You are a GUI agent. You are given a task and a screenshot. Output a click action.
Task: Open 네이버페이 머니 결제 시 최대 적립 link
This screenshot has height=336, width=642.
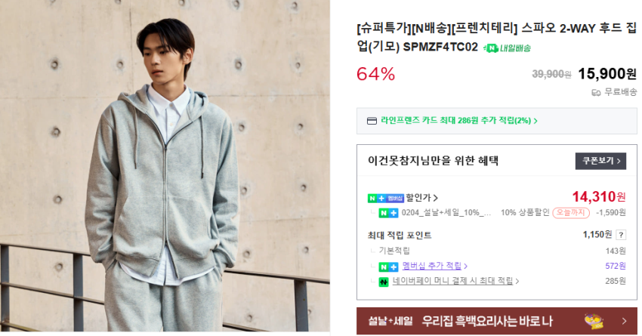[455, 281]
